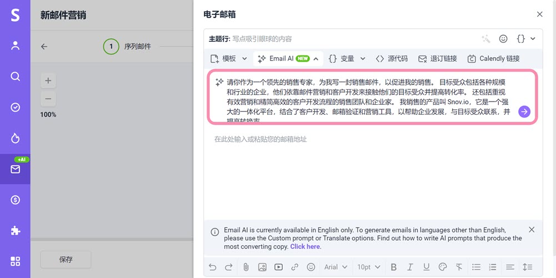Image resolution: width=556 pixels, height=278 pixels.
Task: Submit the AI prompt with purple arrow
Action: (x=524, y=112)
